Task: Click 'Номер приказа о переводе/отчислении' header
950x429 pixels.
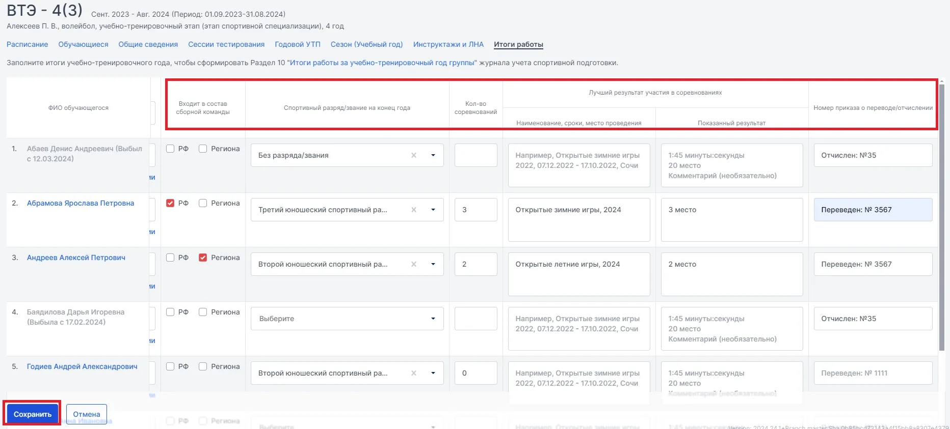Action: pyautogui.click(x=873, y=108)
